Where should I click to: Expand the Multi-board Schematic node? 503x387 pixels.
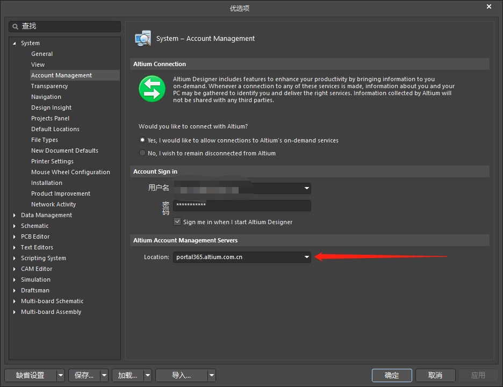click(15, 302)
